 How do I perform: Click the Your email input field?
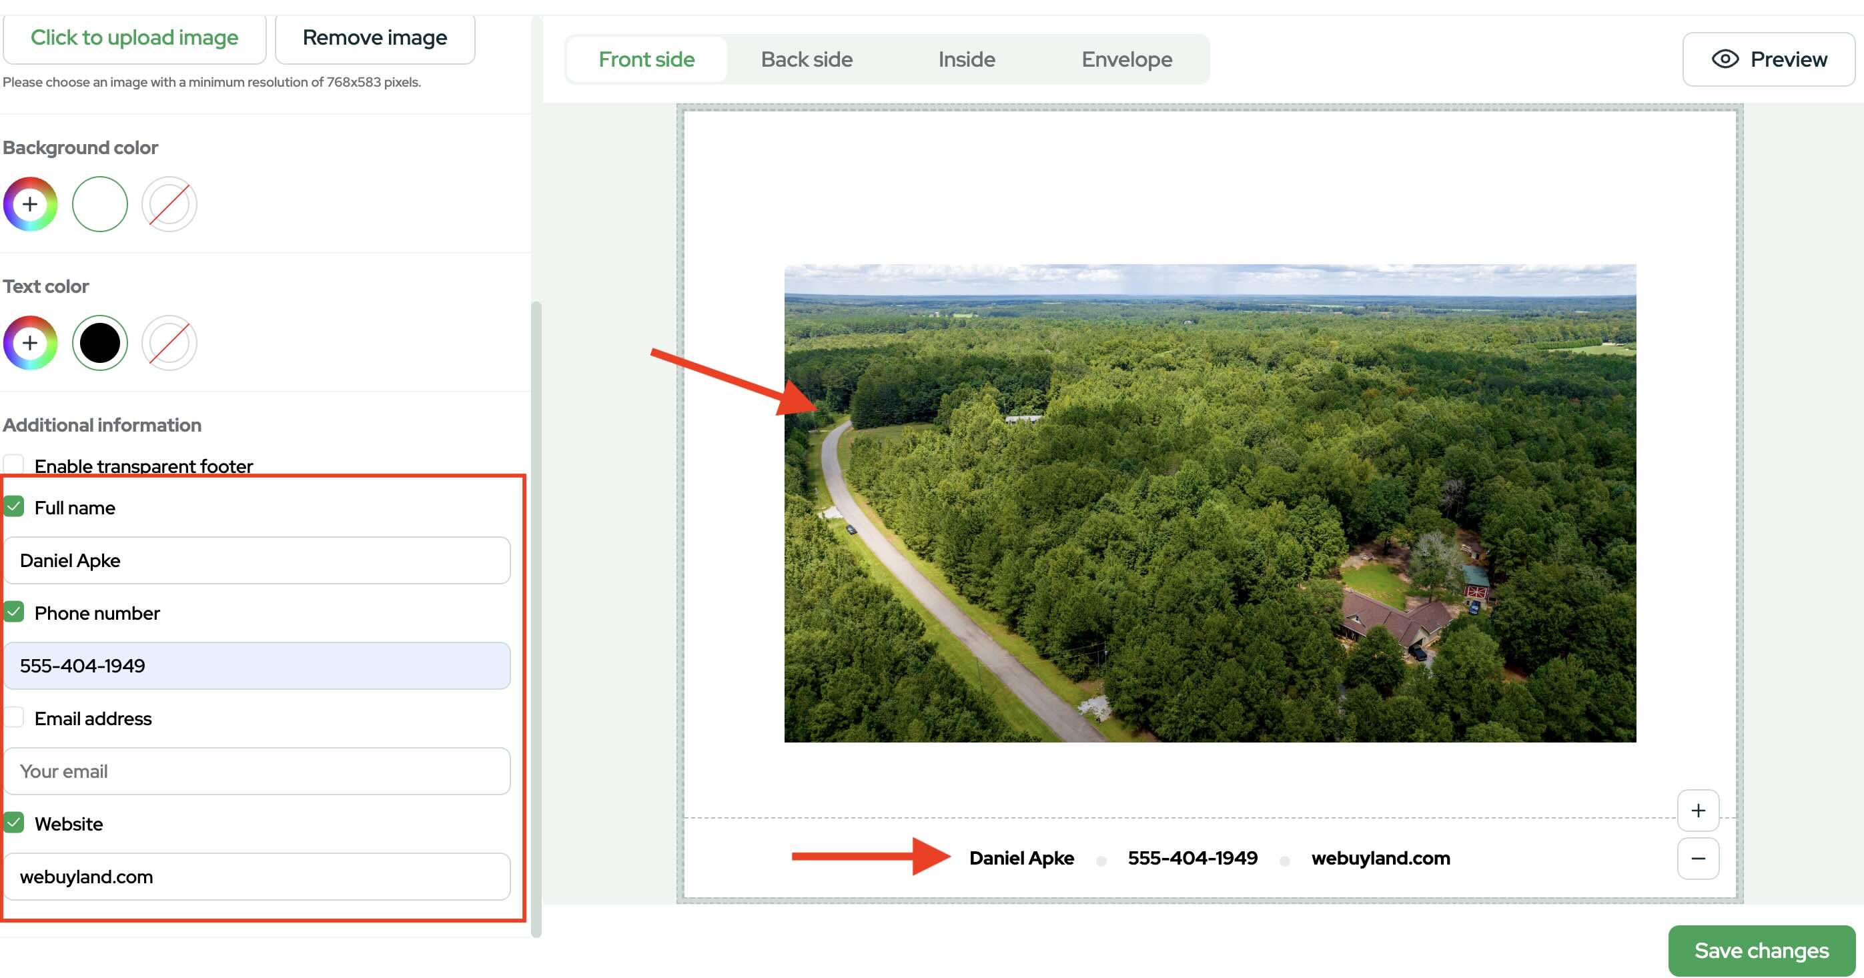(x=257, y=771)
